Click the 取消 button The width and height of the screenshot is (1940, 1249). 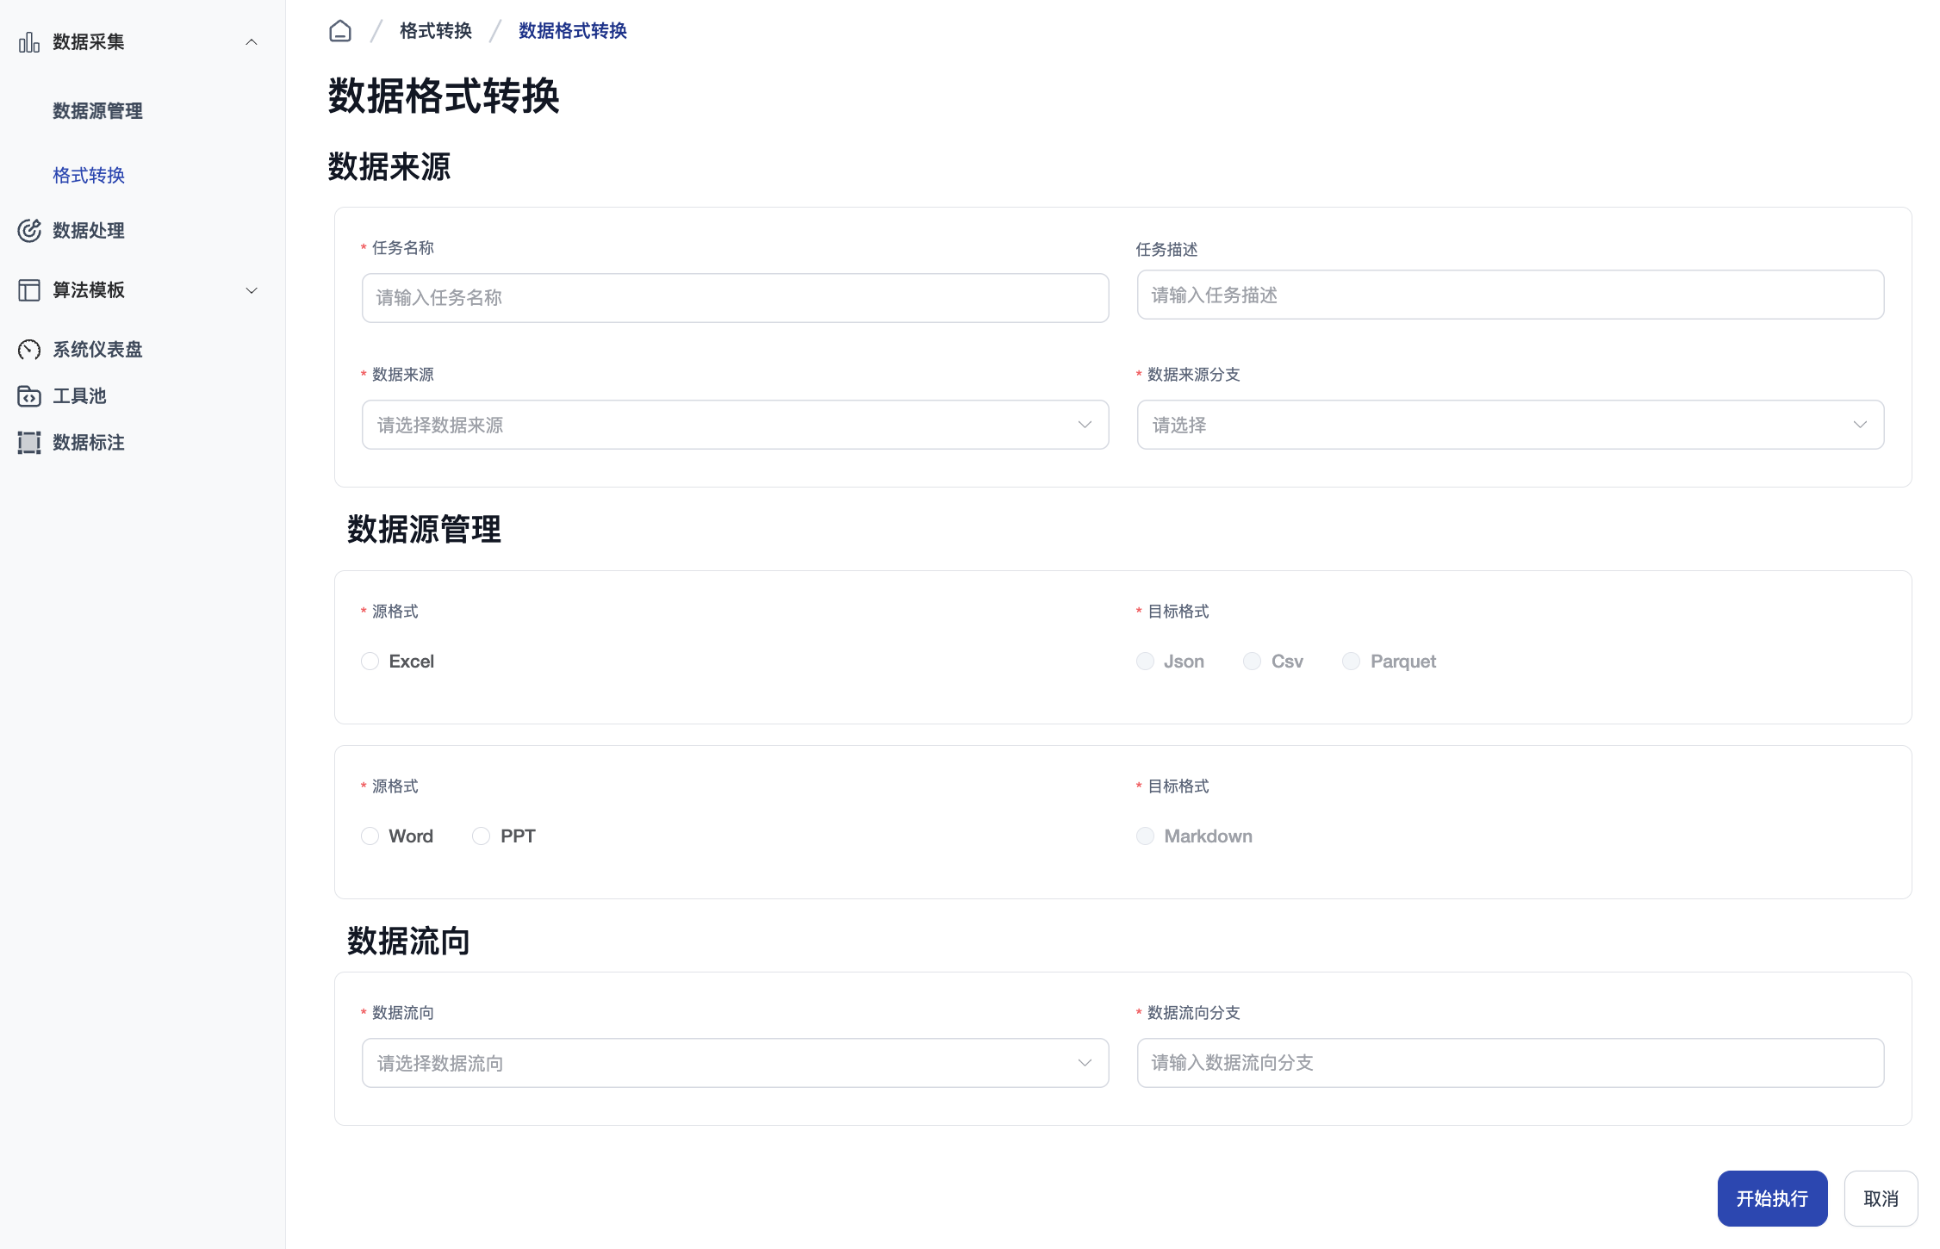(x=1881, y=1198)
